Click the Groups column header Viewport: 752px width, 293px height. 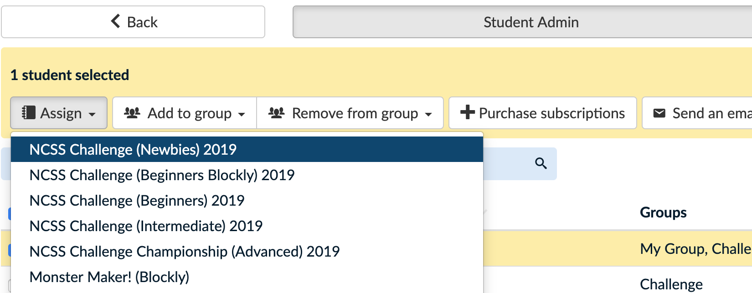pyautogui.click(x=663, y=212)
